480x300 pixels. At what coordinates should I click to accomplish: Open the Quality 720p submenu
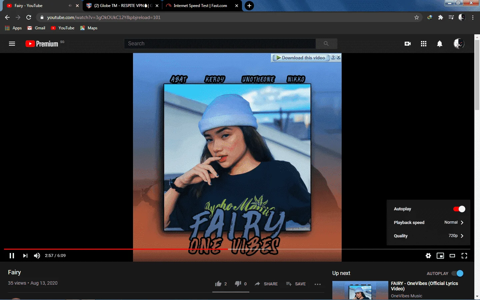pos(428,236)
